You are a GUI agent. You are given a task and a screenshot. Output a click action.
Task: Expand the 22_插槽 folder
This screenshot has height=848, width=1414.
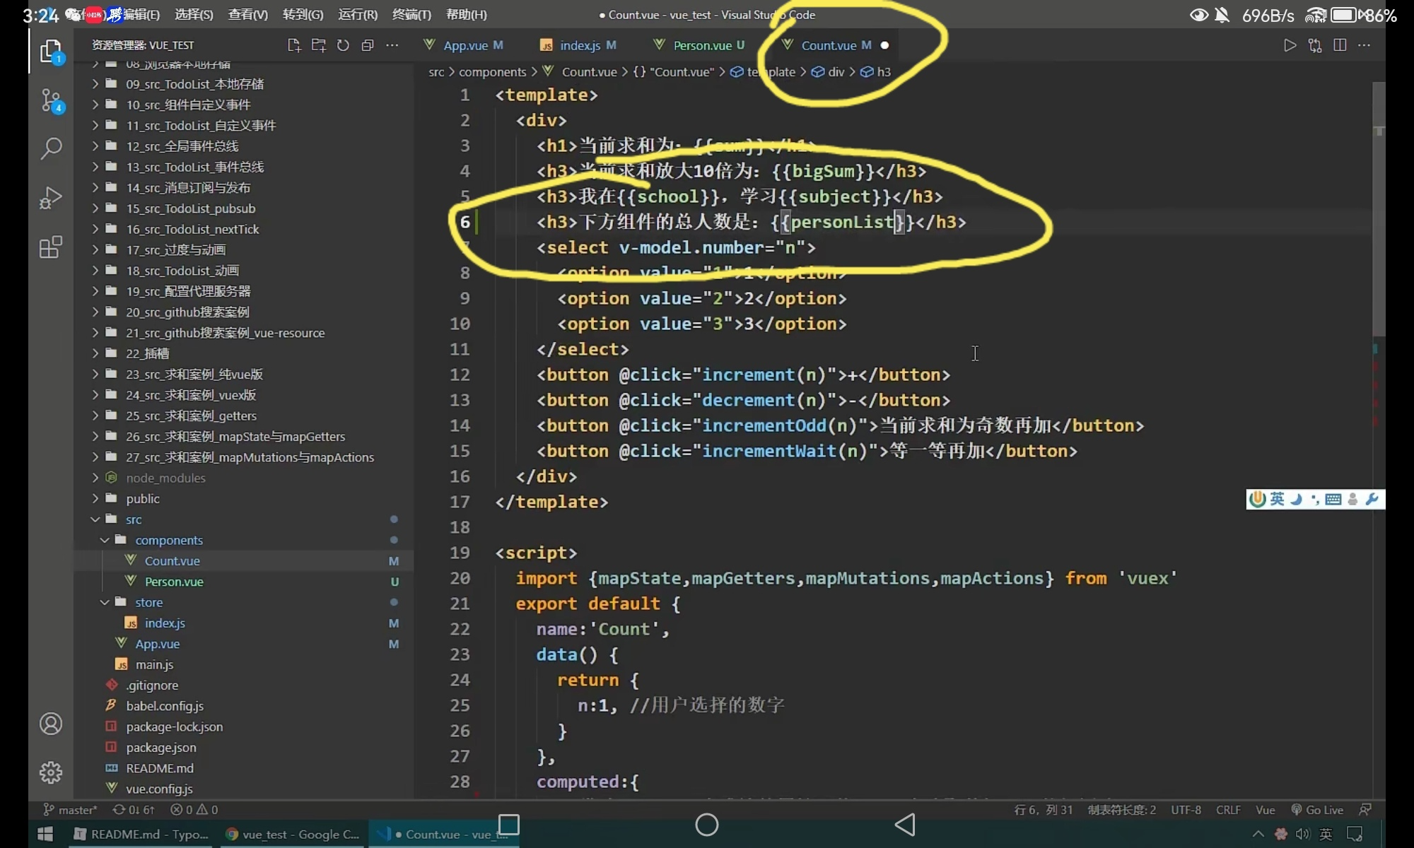(x=147, y=353)
